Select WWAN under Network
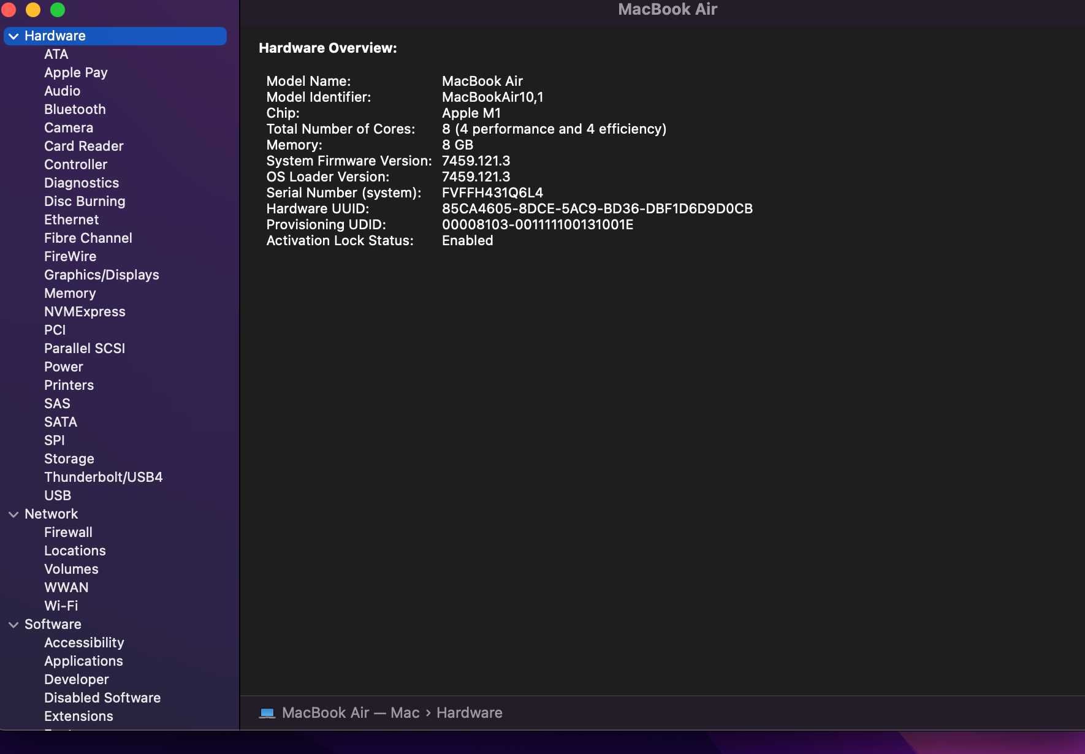 [66, 588]
